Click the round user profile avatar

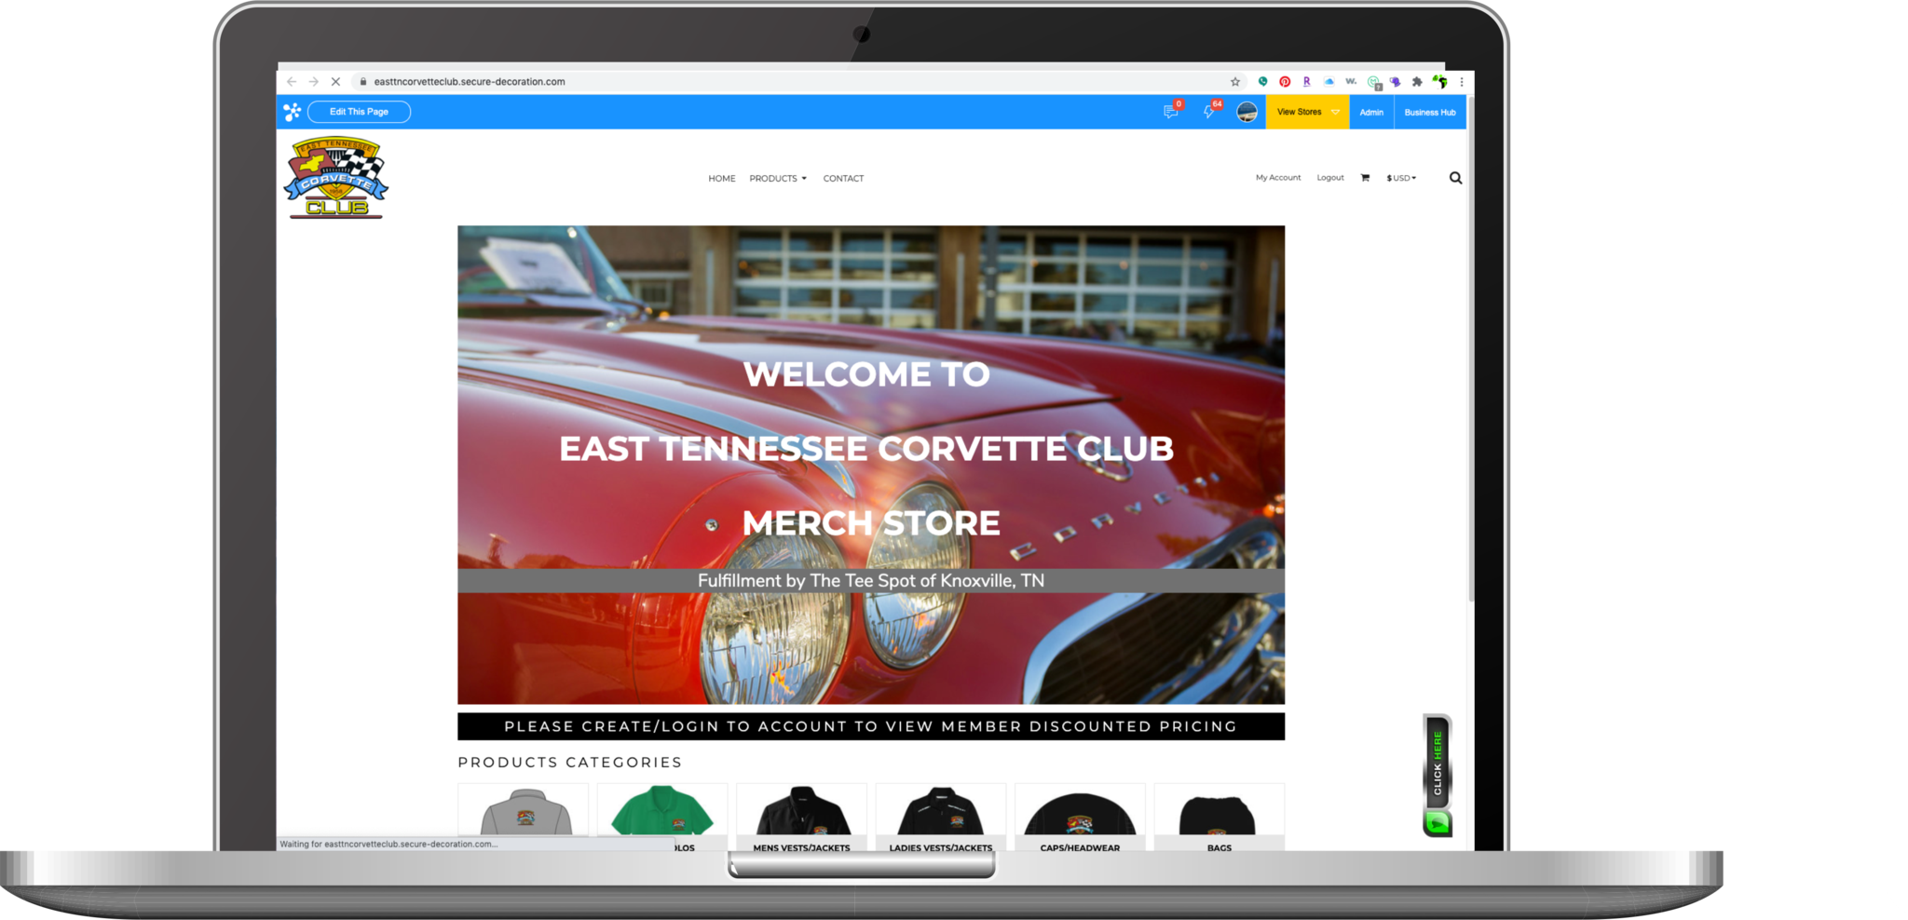pyautogui.click(x=1247, y=112)
